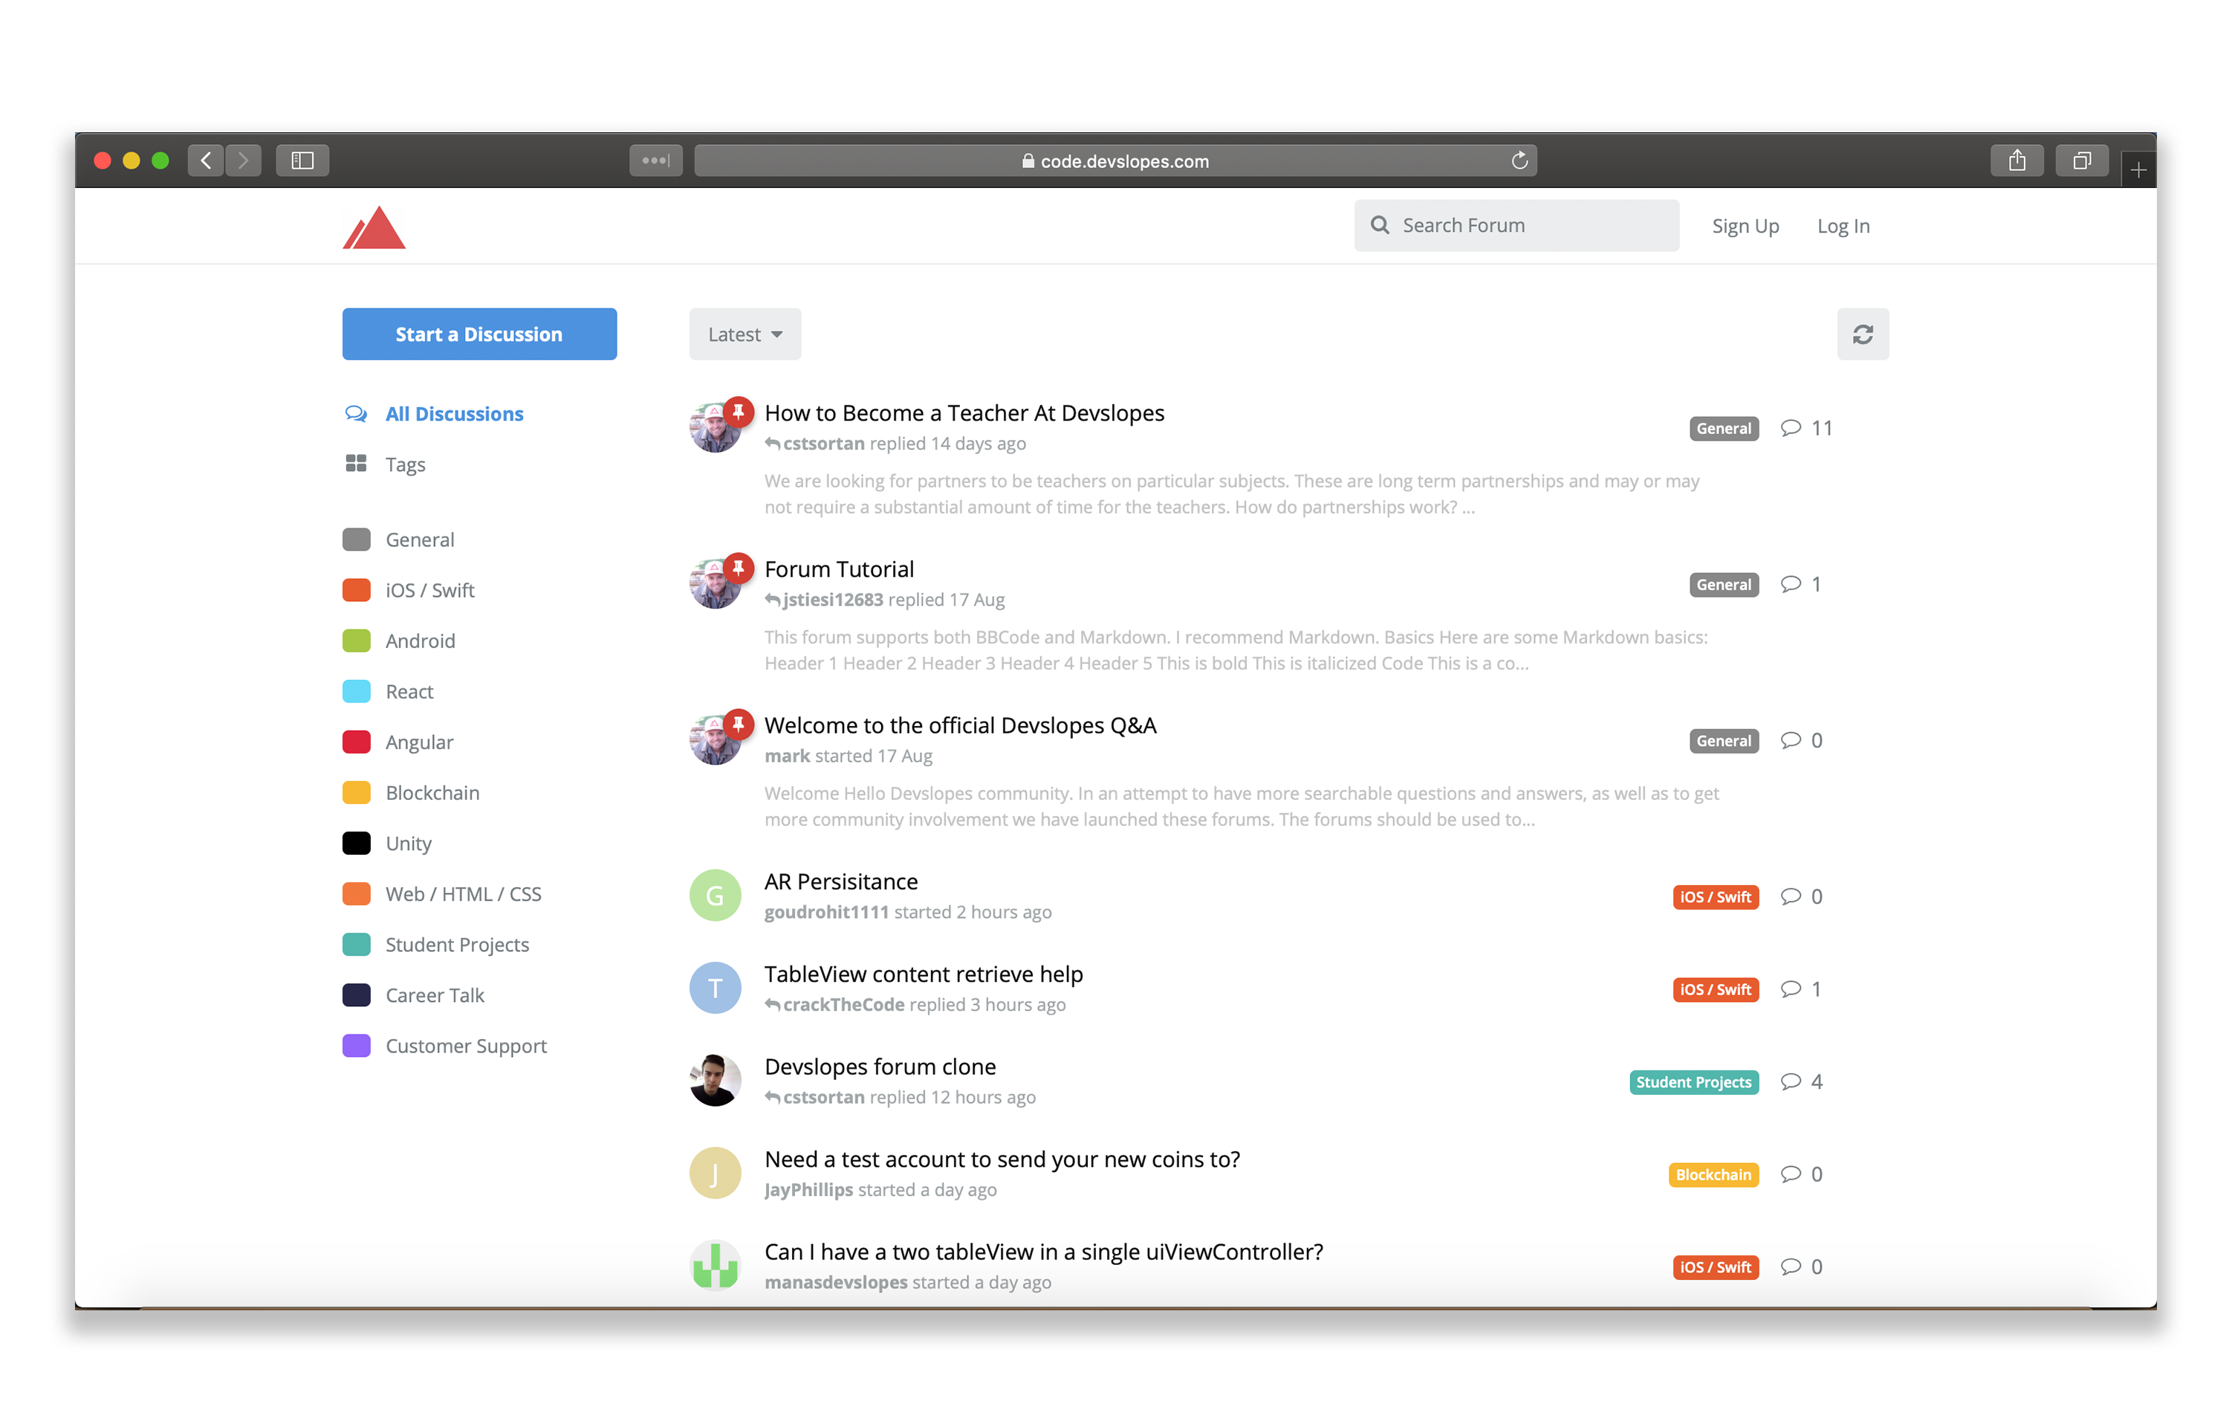The width and height of the screenshot is (2229, 1427).
Task: Open Safari tab overview icon
Action: point(2081,161)
